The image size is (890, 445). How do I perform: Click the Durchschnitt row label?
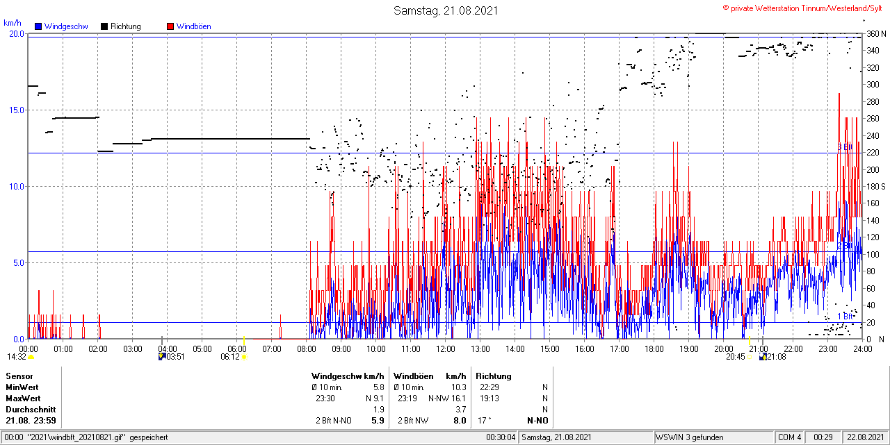pos(31,410)
